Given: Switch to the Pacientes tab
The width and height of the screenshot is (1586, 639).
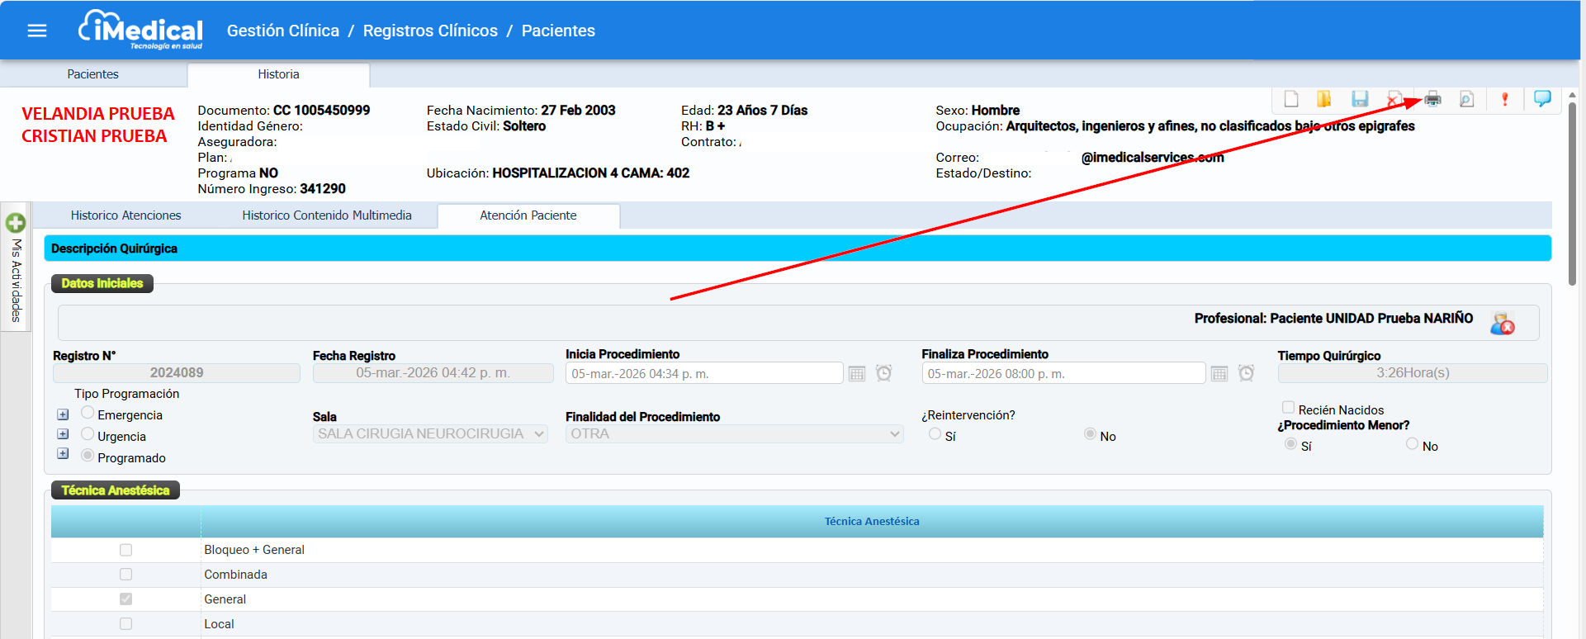Looking at the screenshot, I should coord(92,74).
